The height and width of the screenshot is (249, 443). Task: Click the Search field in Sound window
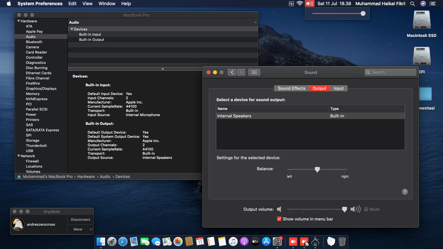pos(390,72)
